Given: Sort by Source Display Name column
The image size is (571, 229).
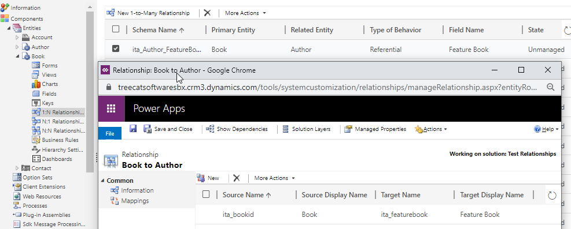Looking at the screenshot, I should click(334, 195).
